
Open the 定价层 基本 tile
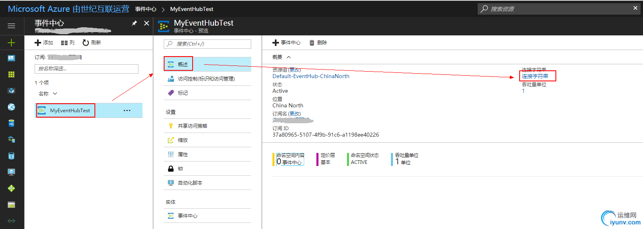[x=326, y=159]
